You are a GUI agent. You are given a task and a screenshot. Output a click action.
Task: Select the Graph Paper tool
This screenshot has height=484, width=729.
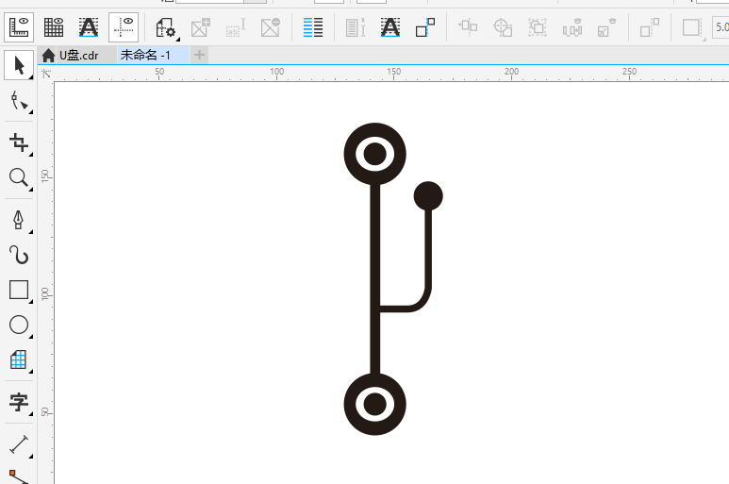tap(18, 359)
